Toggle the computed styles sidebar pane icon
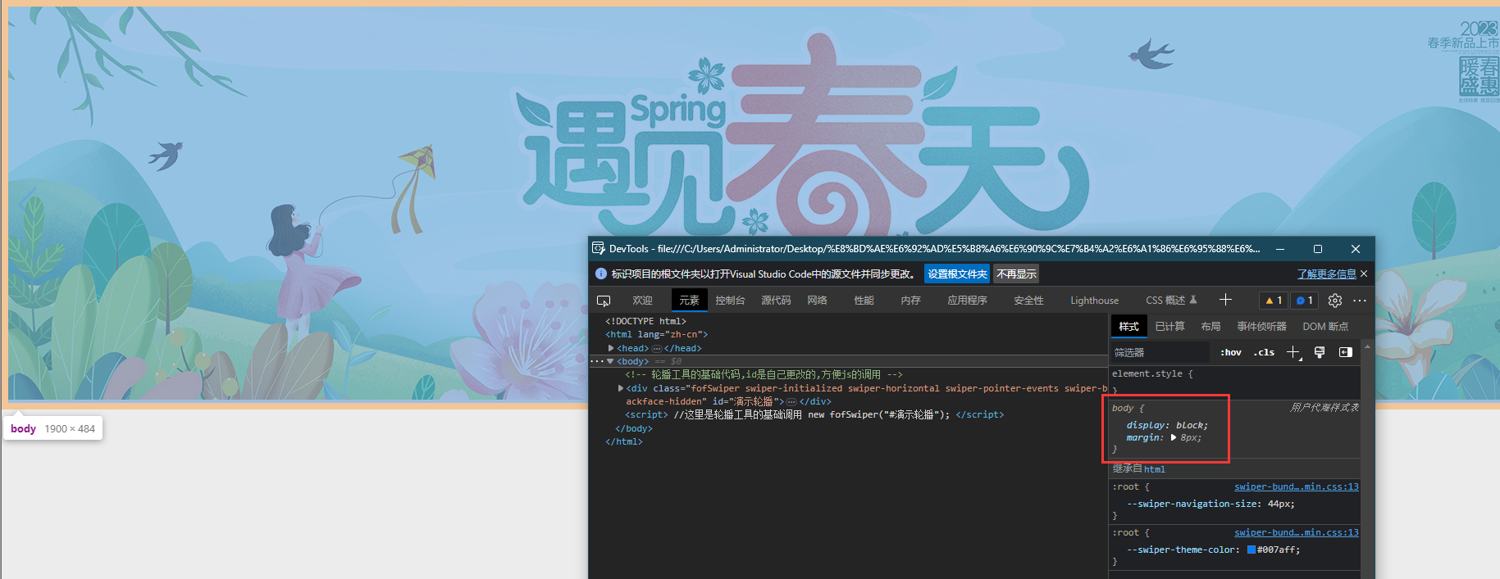 tap(1346, 352)
